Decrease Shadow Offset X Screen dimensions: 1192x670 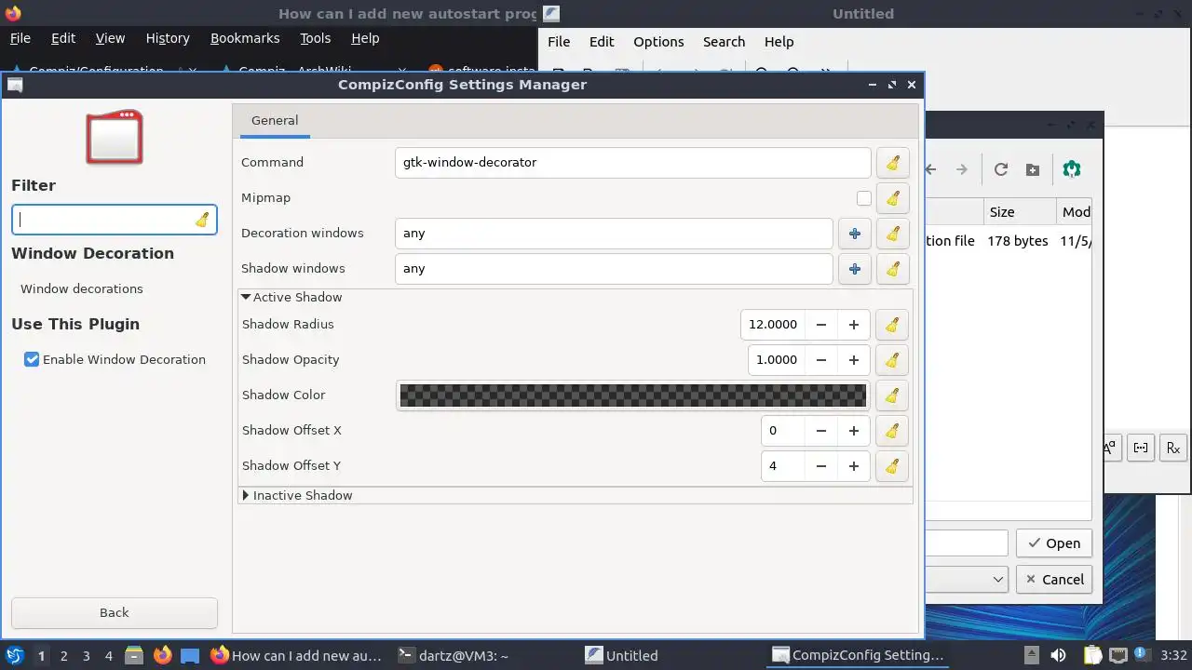click(821, 431)
